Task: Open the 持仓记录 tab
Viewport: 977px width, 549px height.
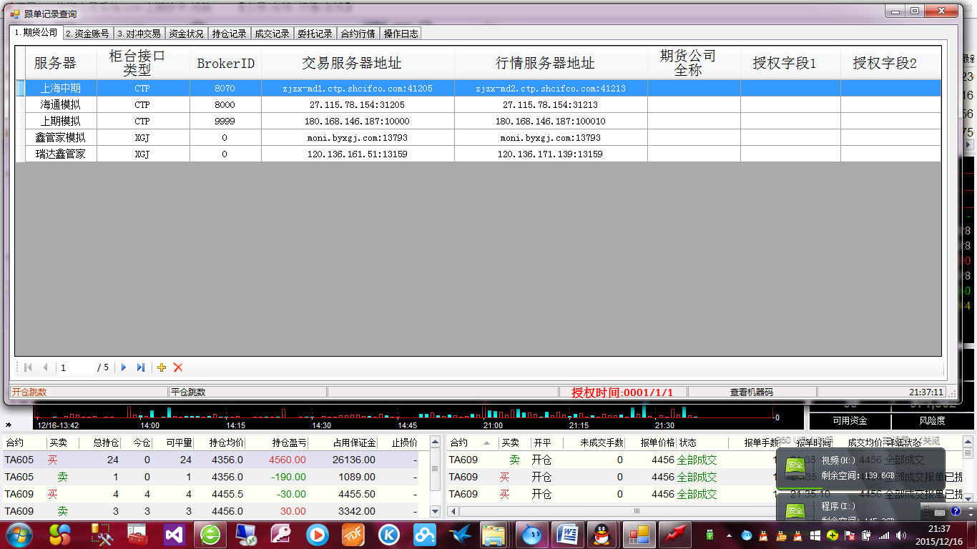Action: tap(230, 34)
